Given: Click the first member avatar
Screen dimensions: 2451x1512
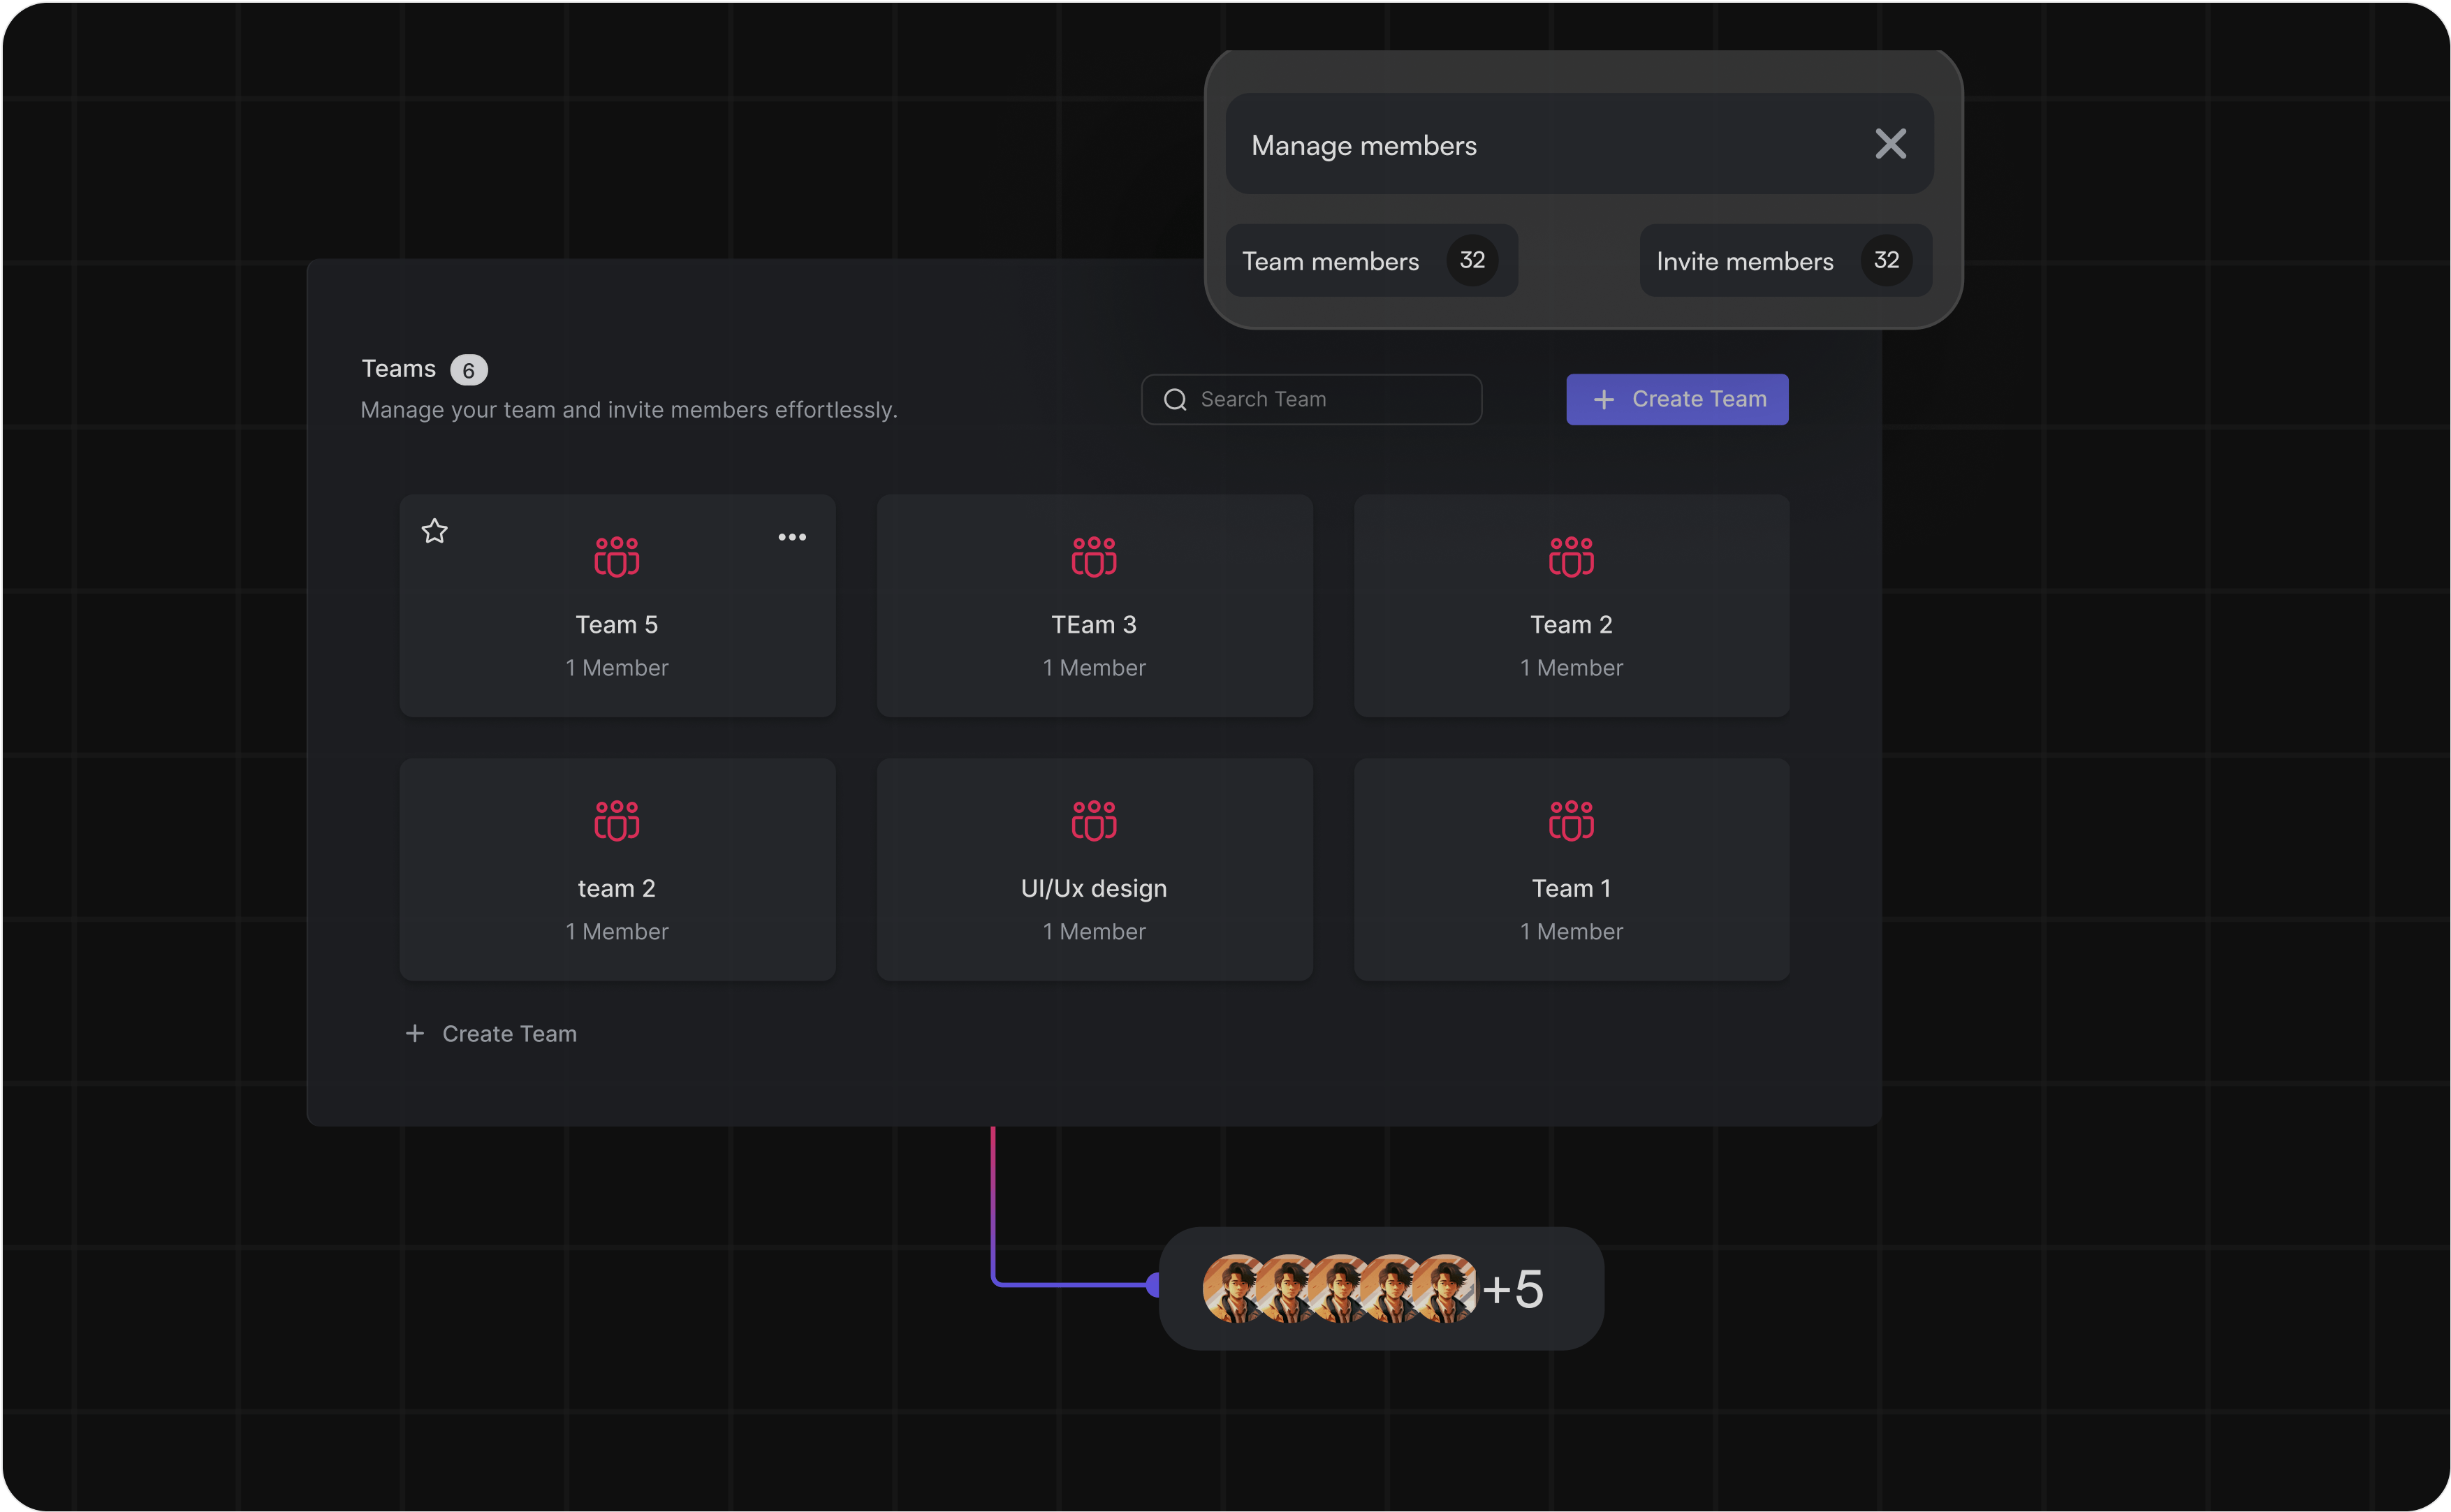Looking at the screenshot, I should (x=1230, y=1289).
